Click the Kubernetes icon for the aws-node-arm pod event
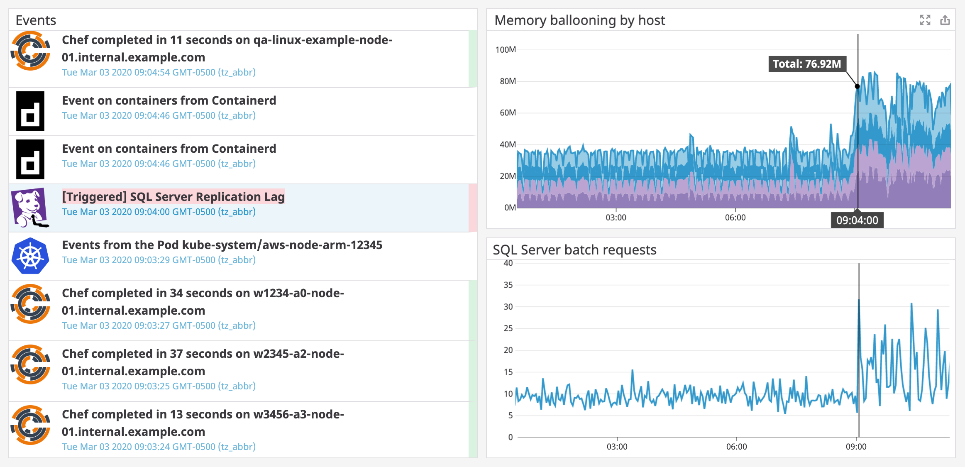The width and height of the screenshot is (965, 467). coord(30,256)
